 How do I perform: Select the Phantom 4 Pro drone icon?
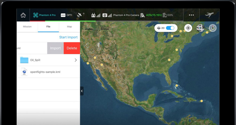pyautogui.click(x=36, y=15)
